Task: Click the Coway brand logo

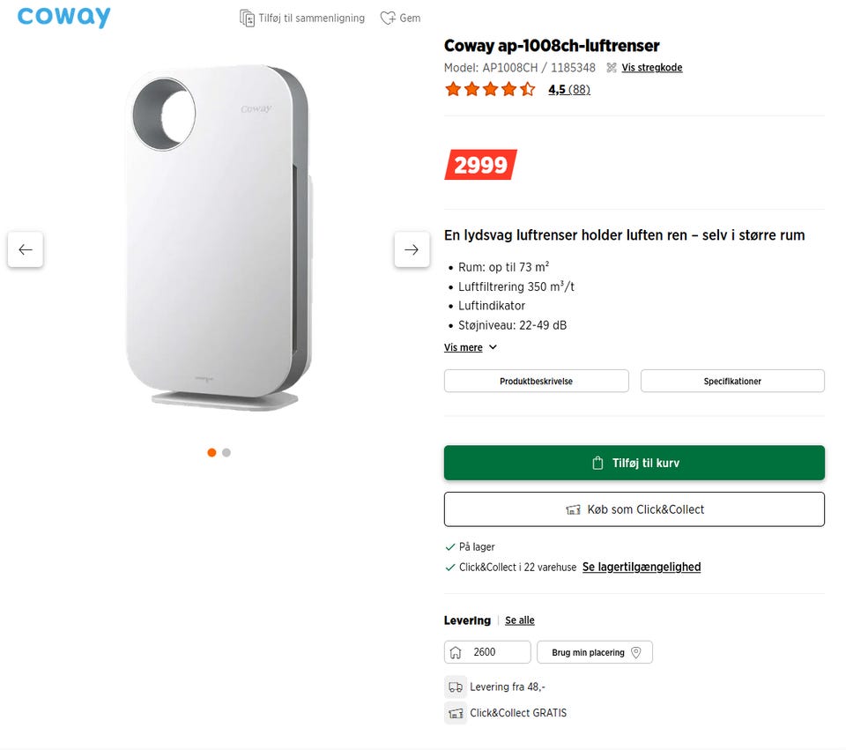Action: pyautogui.click(x=64, y=17)
